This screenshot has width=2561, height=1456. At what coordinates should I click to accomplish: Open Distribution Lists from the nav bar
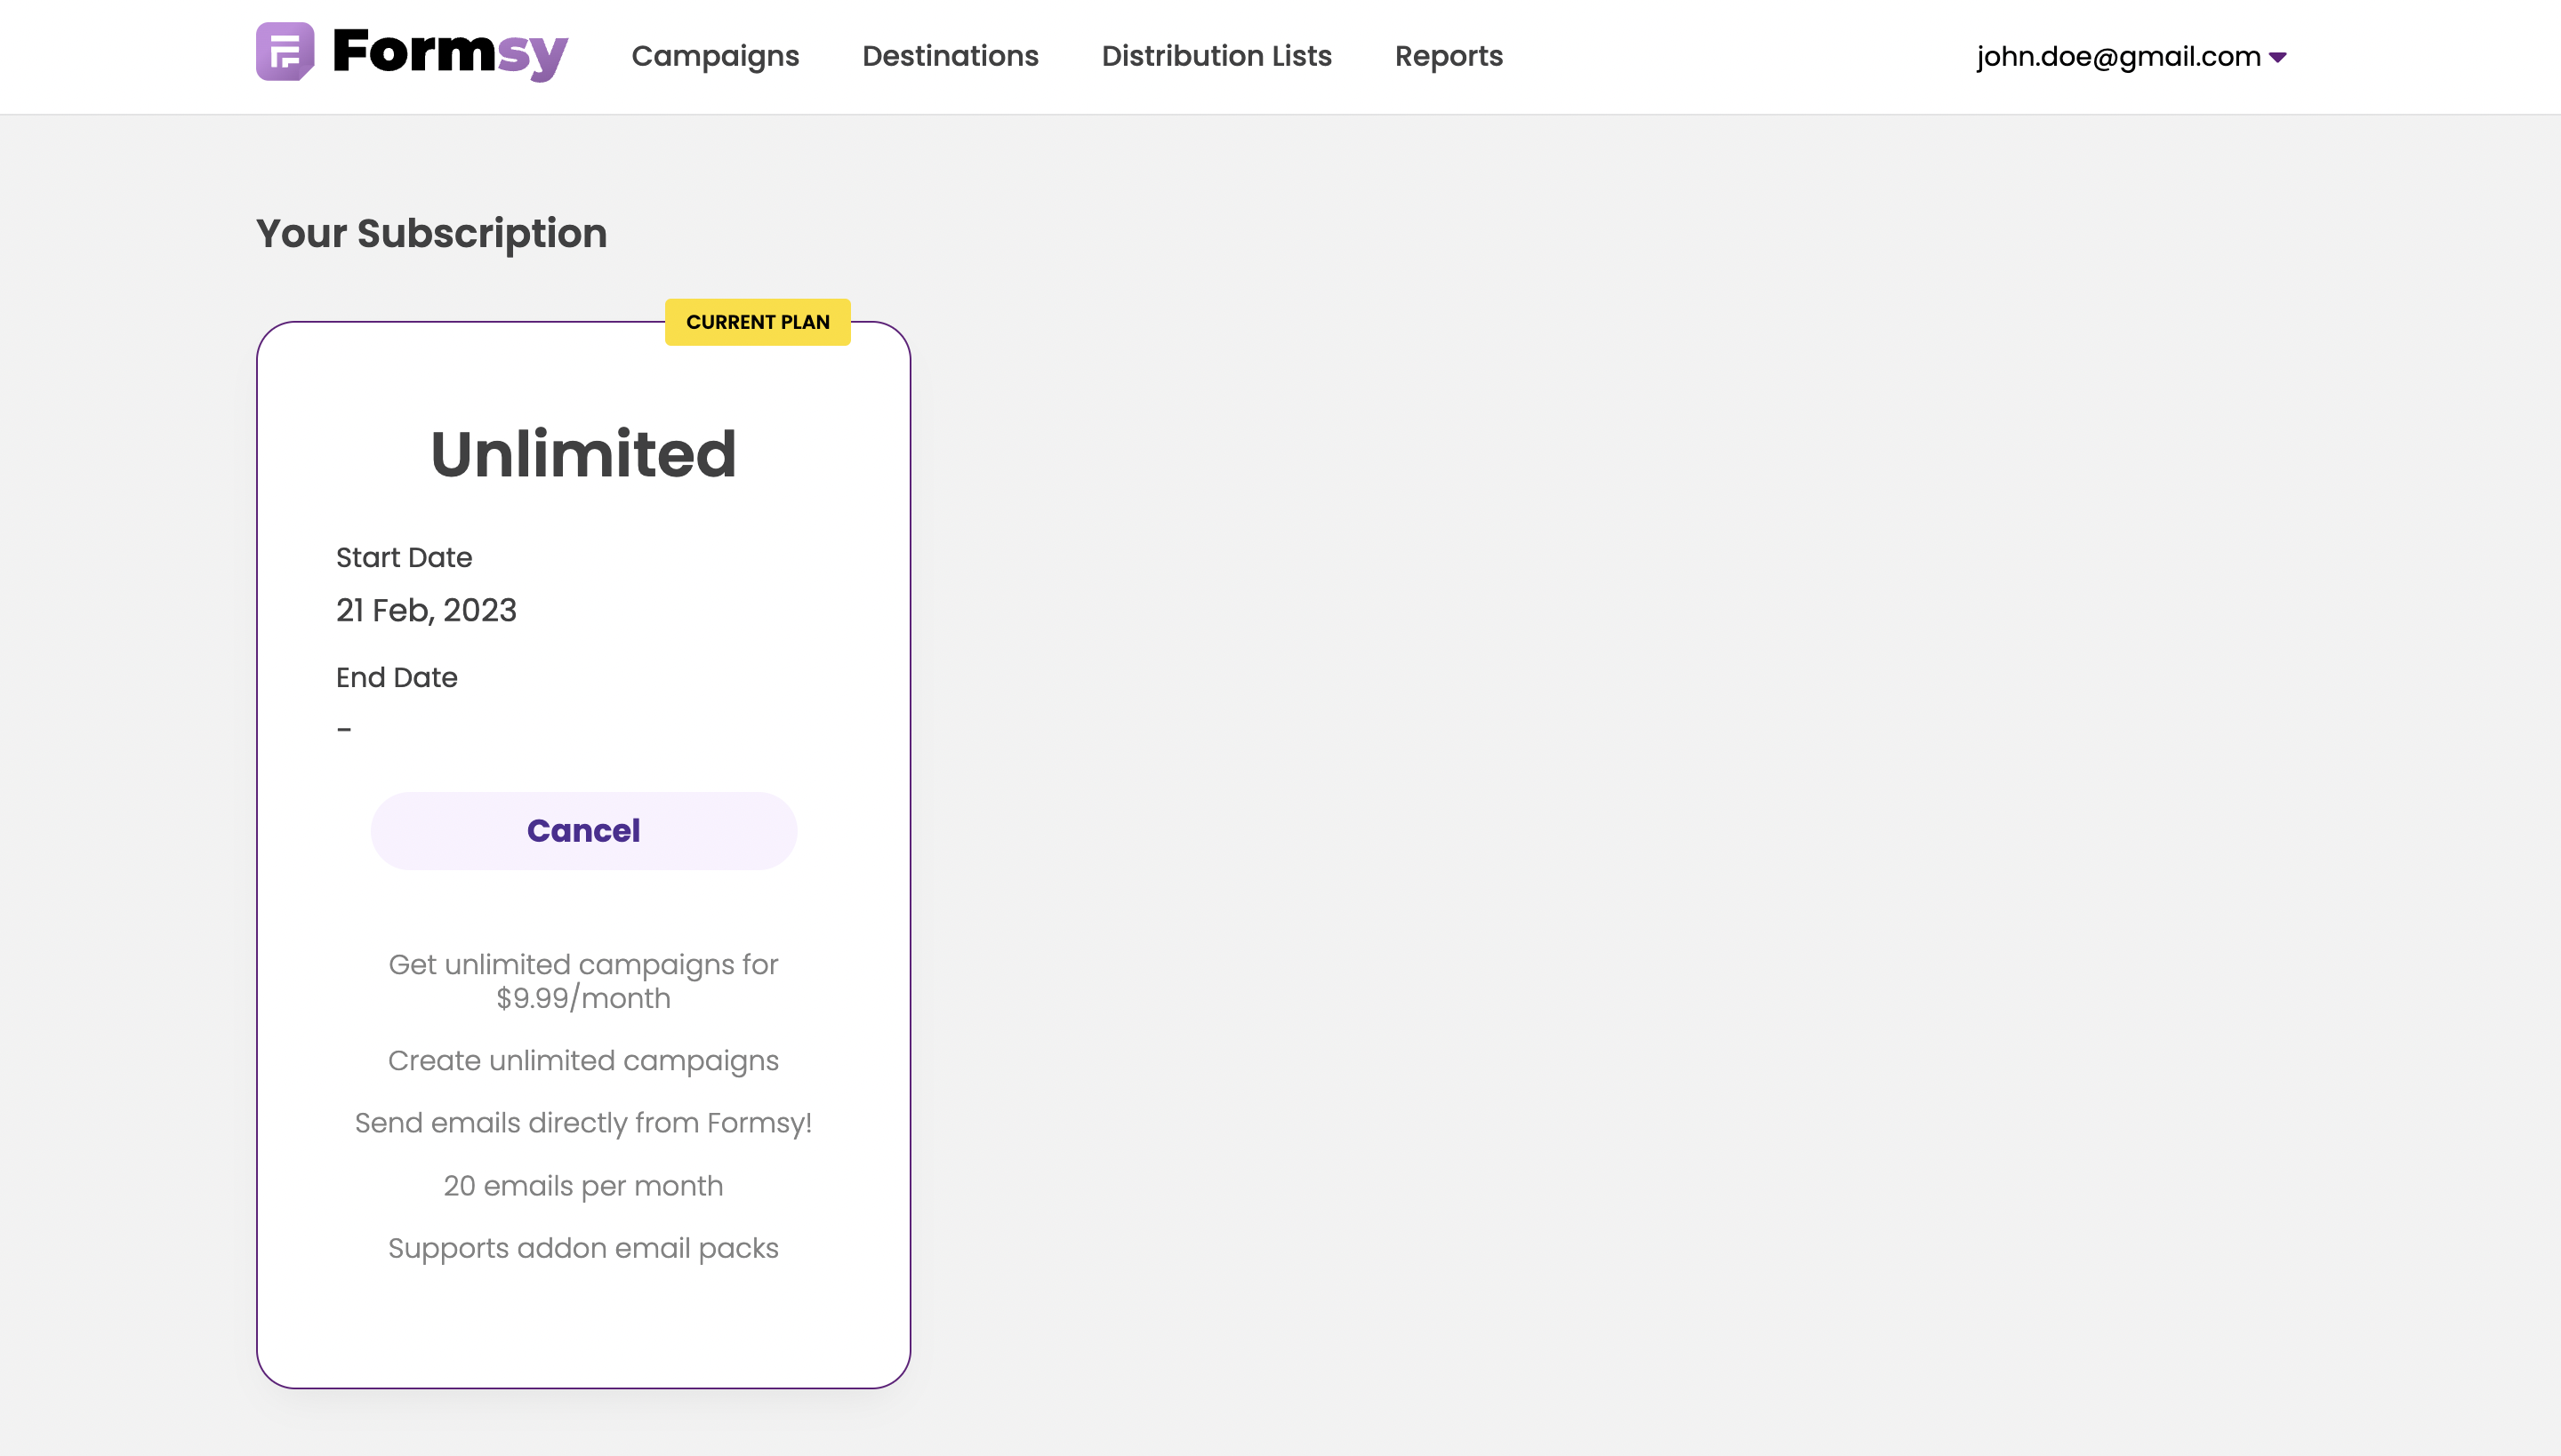pyautogui.click(x=1216, y=56)
